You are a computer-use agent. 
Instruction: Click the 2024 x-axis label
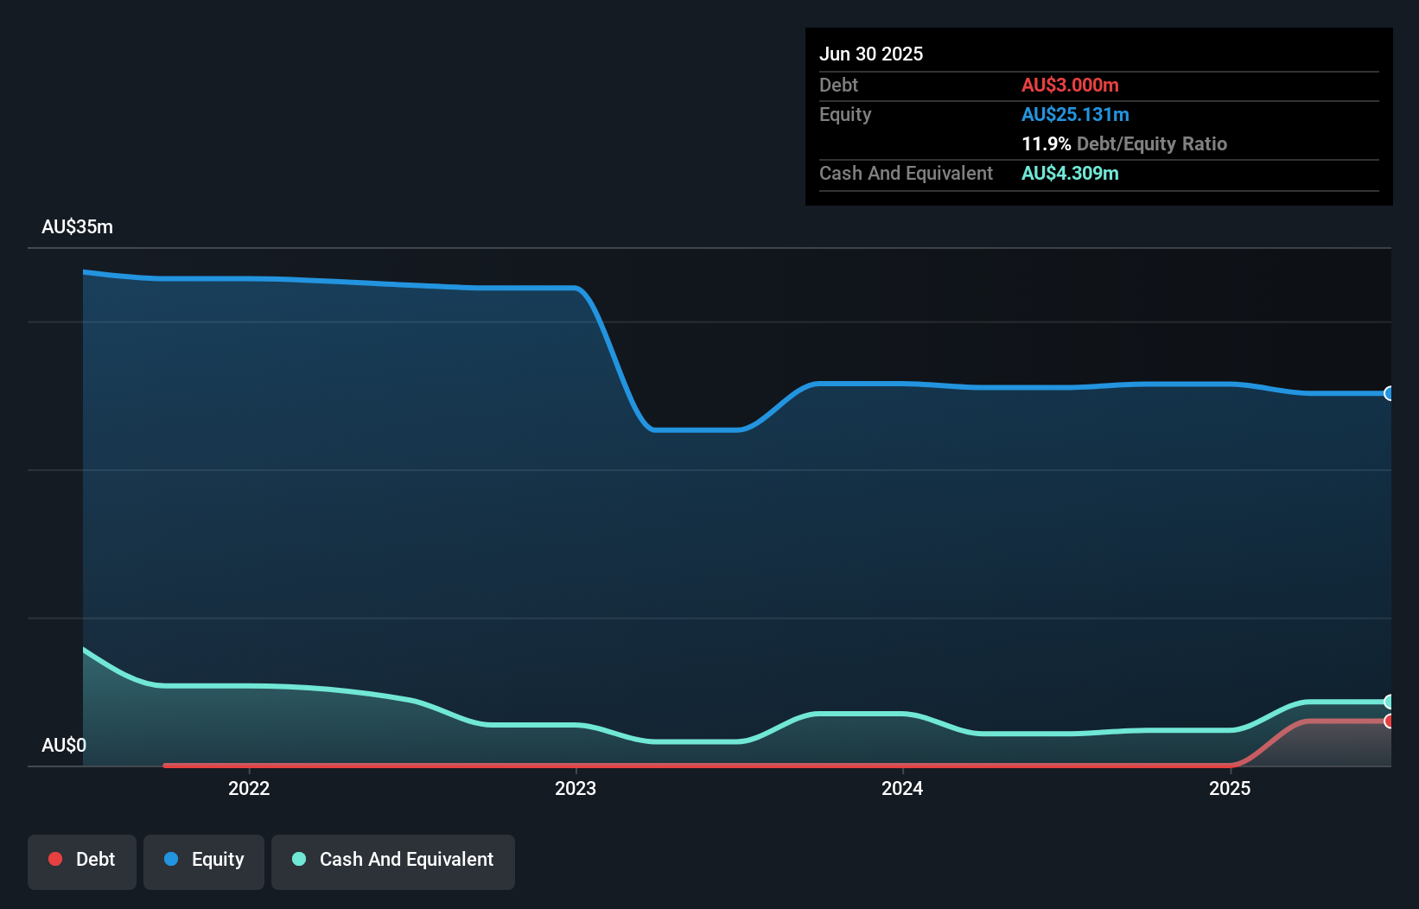(902, 788)
